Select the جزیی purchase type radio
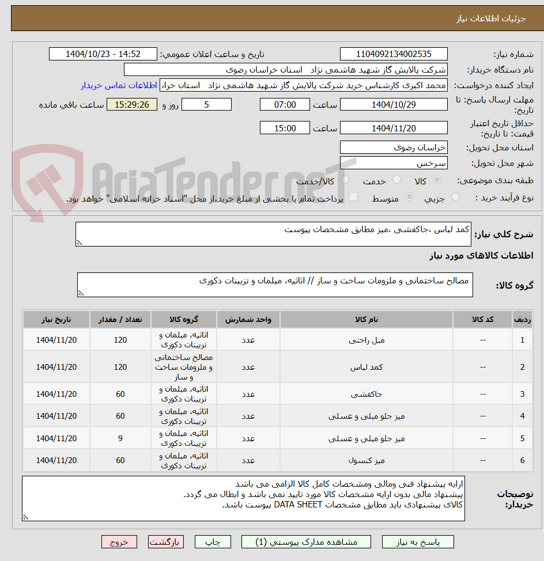Screen dimensions: 544x561 pyautogui.click(x=455, y=197)
